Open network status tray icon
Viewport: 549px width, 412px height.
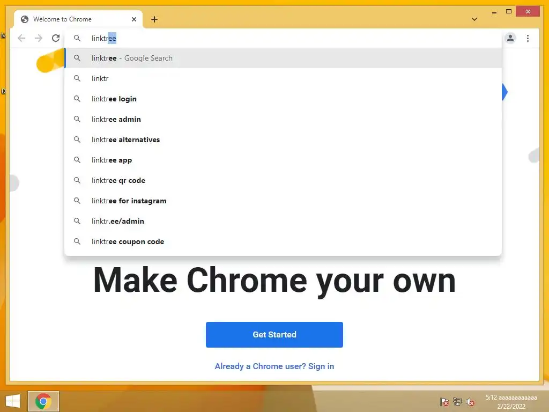457,401
